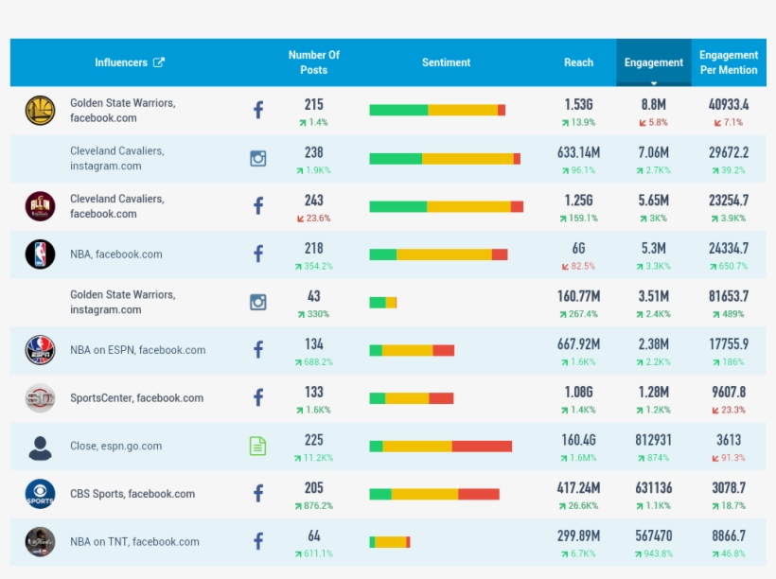Click Facebook icon in NBA on TNT row

[258, 541]
